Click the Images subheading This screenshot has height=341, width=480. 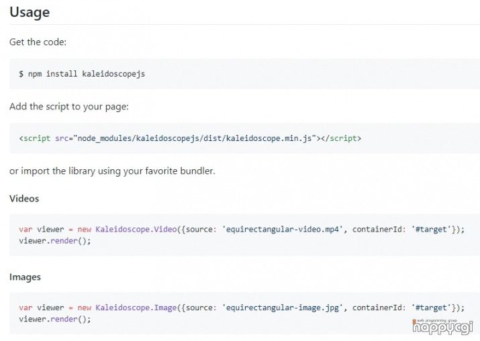pos(25,277)
